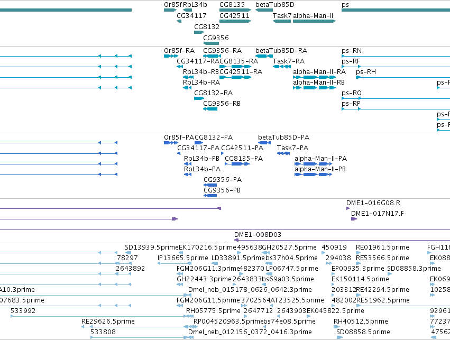
Task: Click EST RE01961.5prime
Action: (382, 247)
